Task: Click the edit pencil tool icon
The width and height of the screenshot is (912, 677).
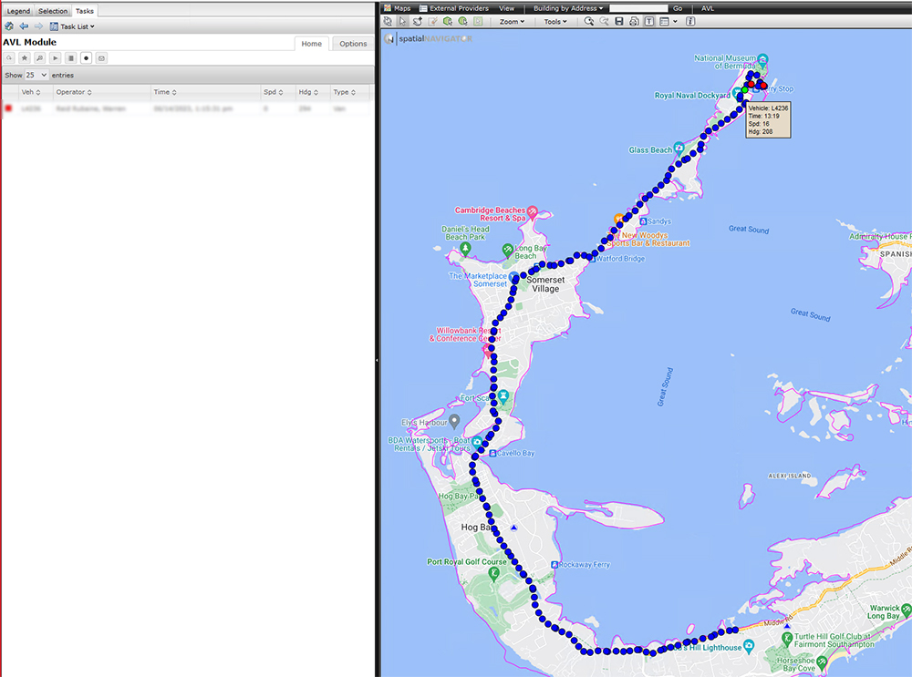Action: pyautogui.click(x=432, y=22)
